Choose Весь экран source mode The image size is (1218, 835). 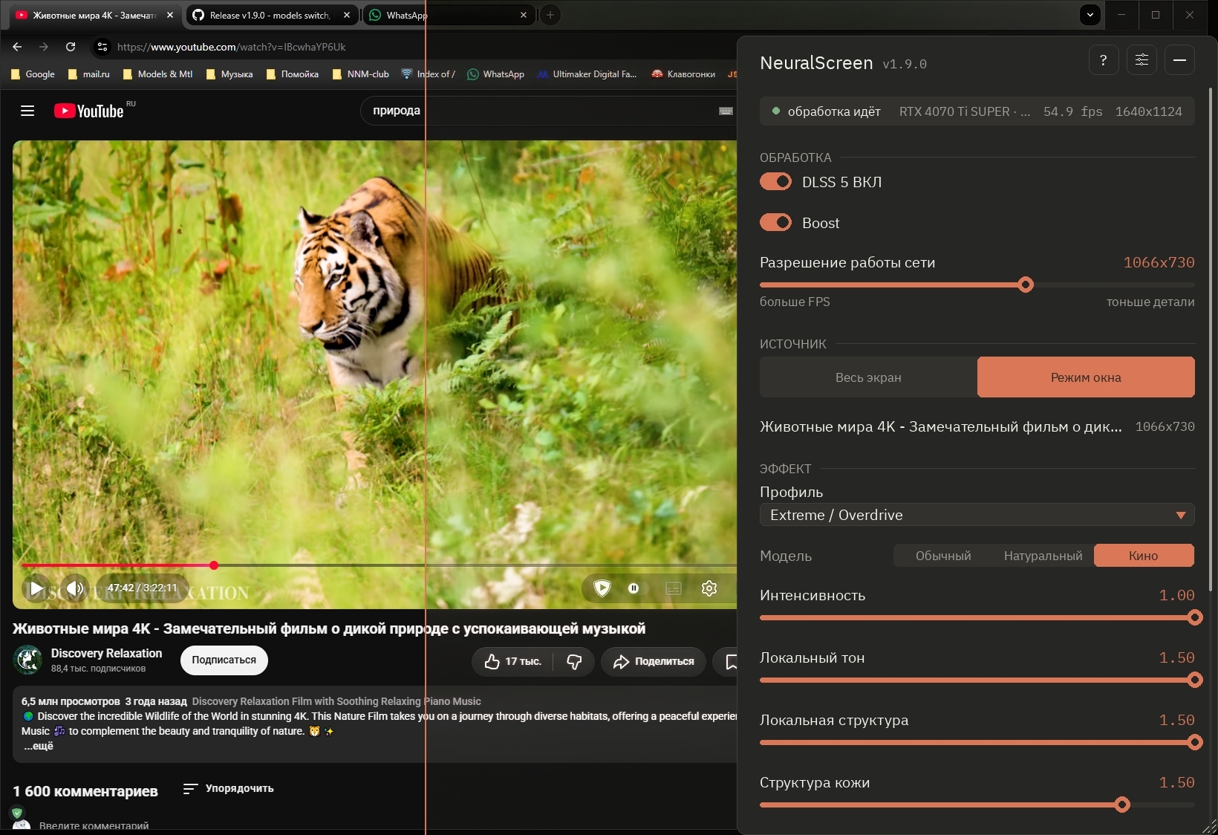(868, 377)
